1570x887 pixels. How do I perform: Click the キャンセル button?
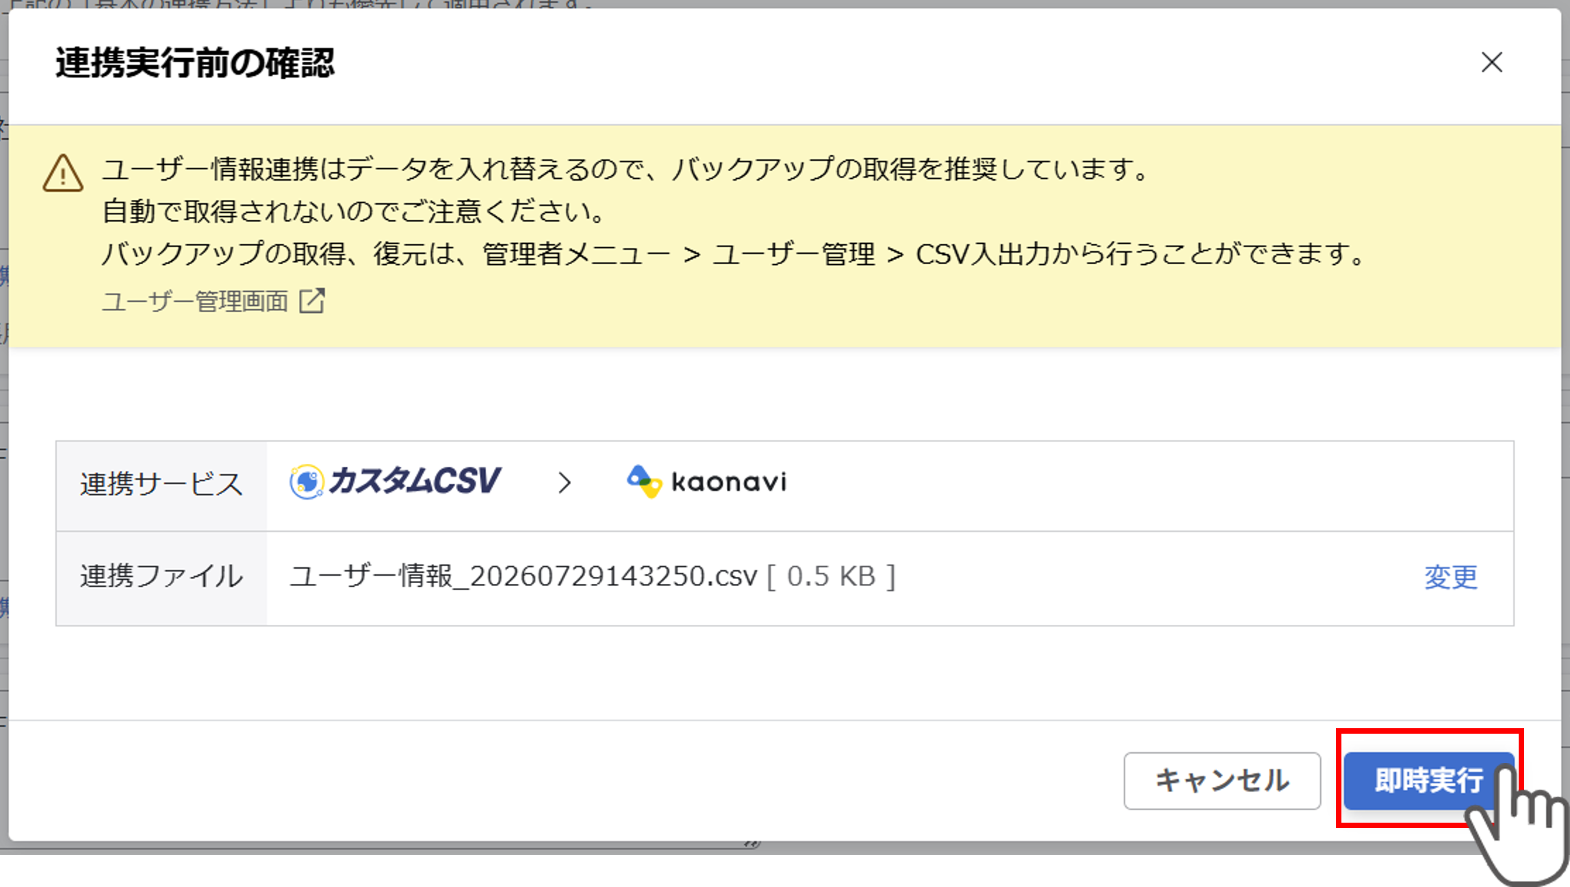[x=1222, y=781]
